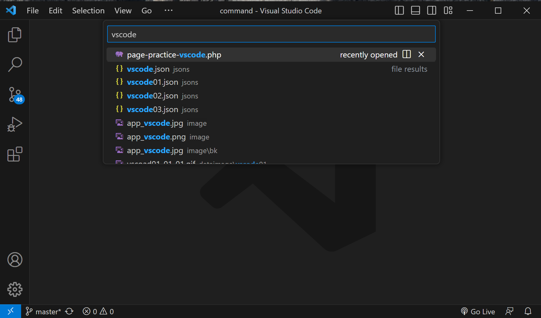This screenshot has width=541, height=318.
Task: Start the Go Live server
Action: 478,311
